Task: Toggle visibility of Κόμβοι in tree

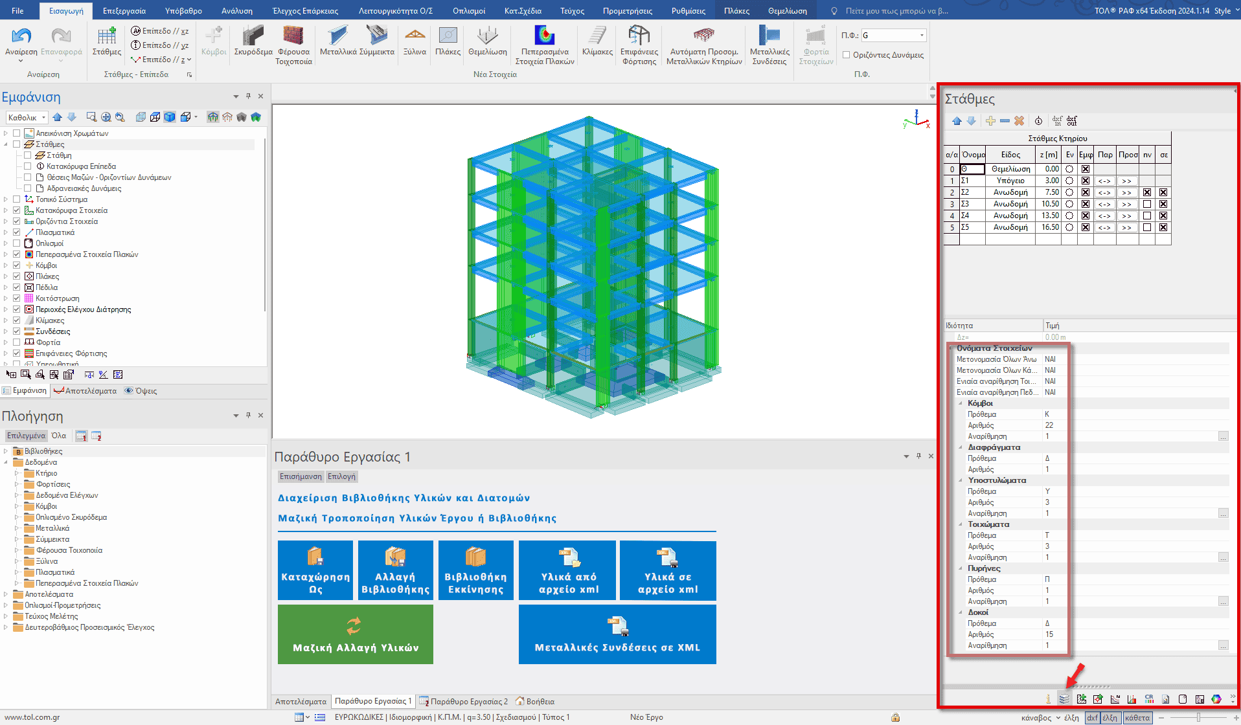Action: point(17,265)
